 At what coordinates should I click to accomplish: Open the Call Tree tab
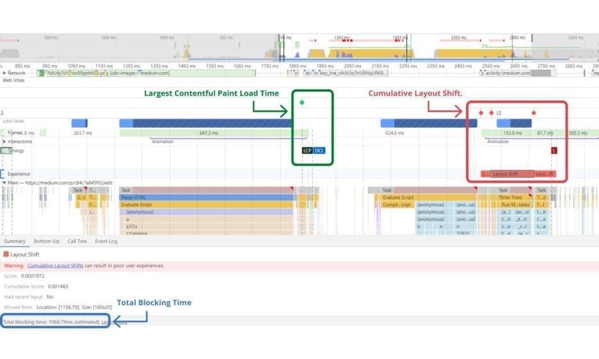coord(77,241)
